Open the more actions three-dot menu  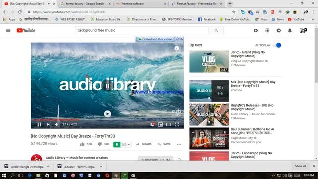point(179,145)
